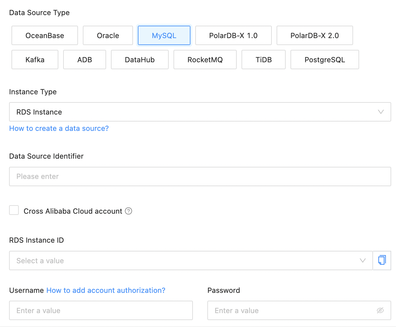
Task: Choose PolarDB-X 2.0 data source type
Action: 315,35
